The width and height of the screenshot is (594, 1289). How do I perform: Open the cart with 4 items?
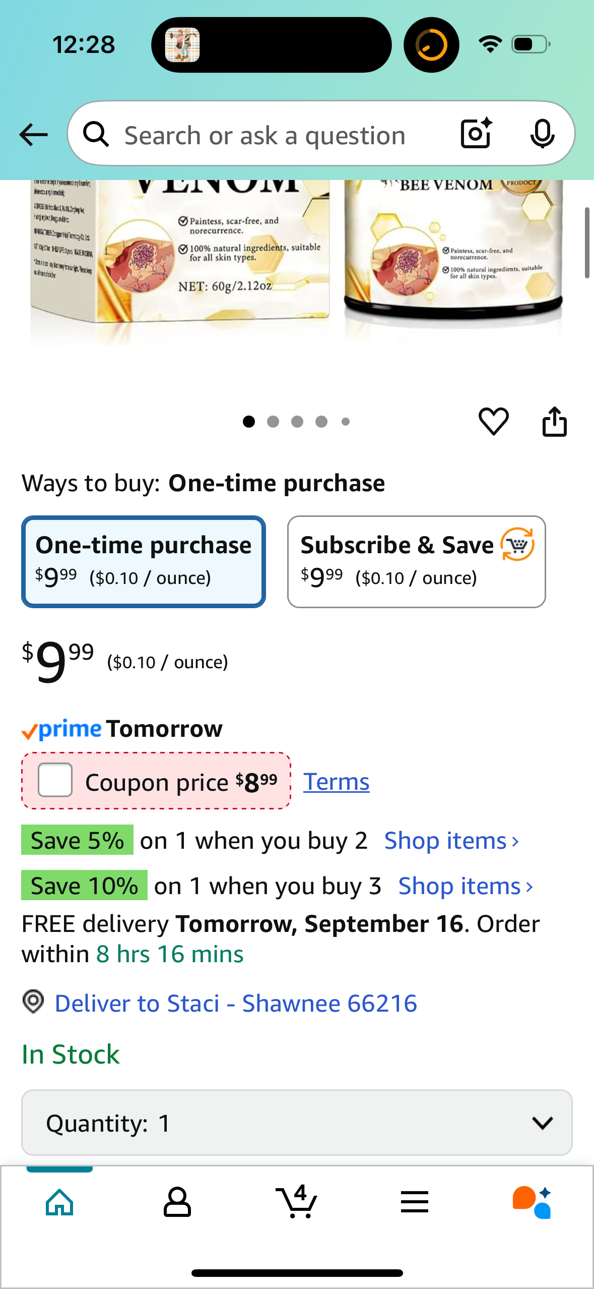(x=296, y=1202)
